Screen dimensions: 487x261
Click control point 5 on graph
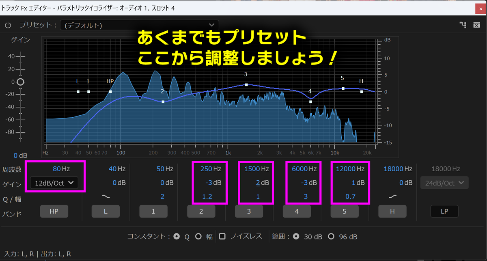tap(343, 88)
